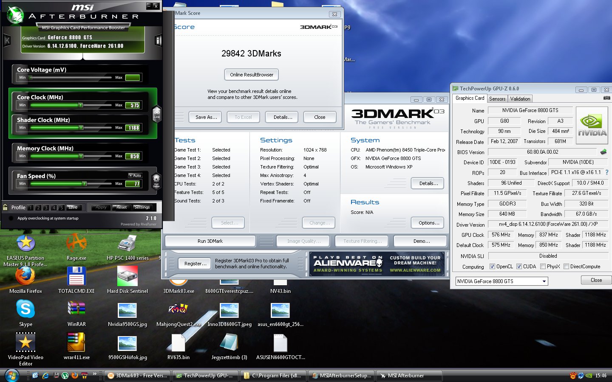The height and width of the screenshot is (382, 612).
Task: Click Reset in MSI Afterburner
Action: [122, 207]
